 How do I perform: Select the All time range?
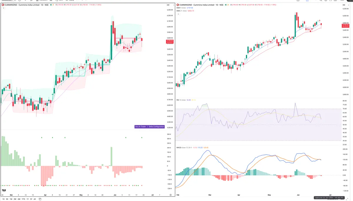(34, 199)
